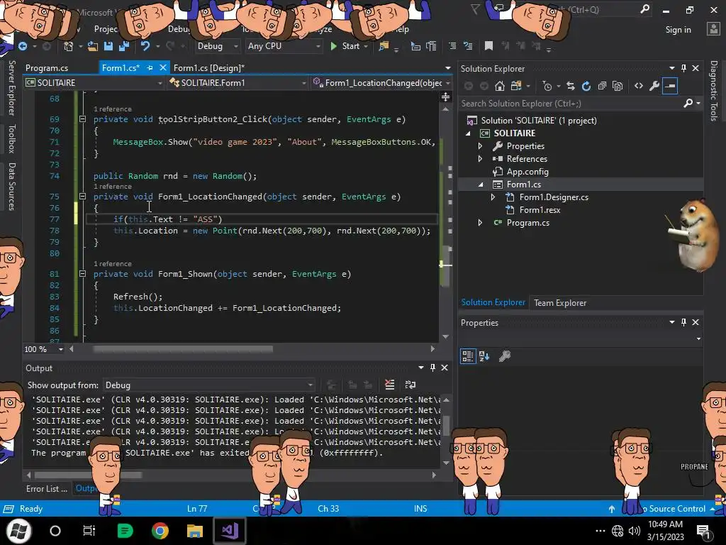Open the Data Sources side tab
This screenshot has height=545, width=726.
(x=11, y=187)
